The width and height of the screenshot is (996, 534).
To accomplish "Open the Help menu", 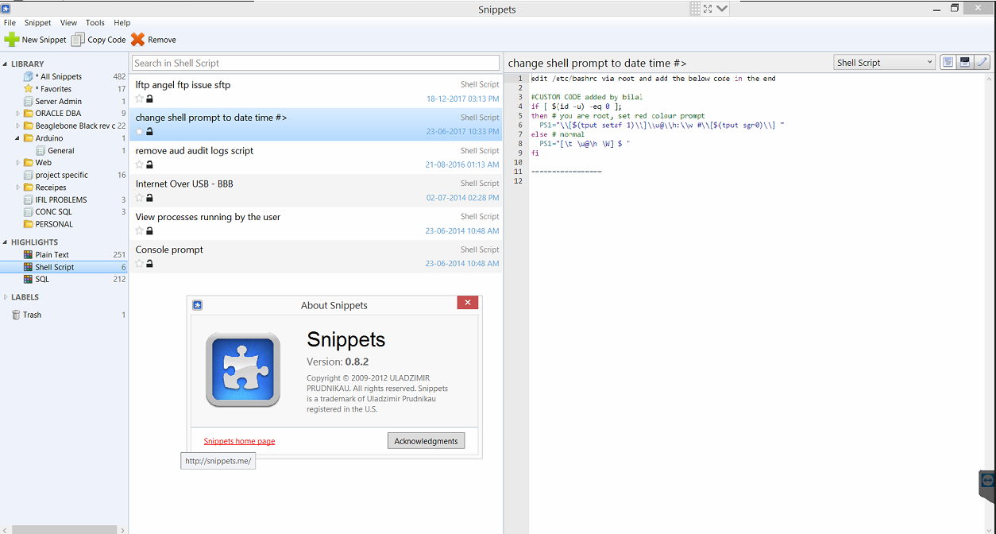I will point(122,23).
